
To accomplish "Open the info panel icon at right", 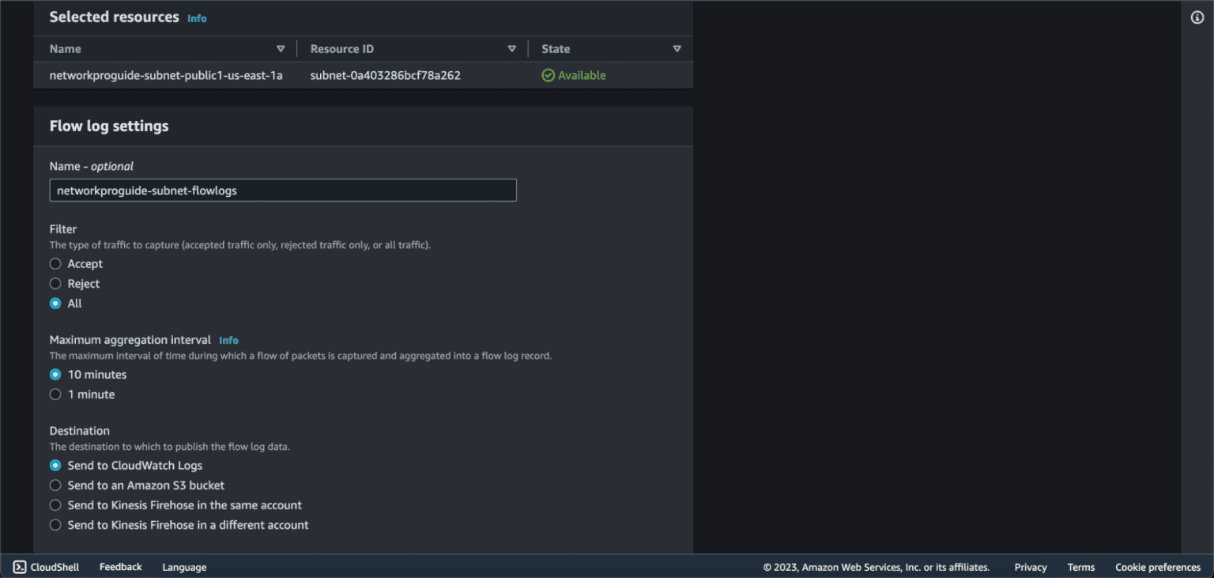I will click(1197, 18).
